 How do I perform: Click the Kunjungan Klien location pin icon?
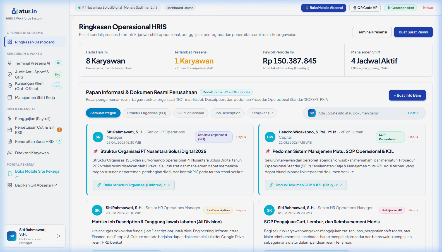[10, 86]
